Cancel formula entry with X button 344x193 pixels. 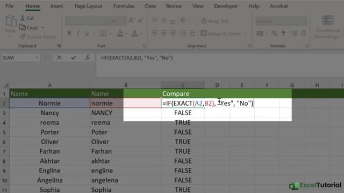pyautogui.click(x=59, y=57)
